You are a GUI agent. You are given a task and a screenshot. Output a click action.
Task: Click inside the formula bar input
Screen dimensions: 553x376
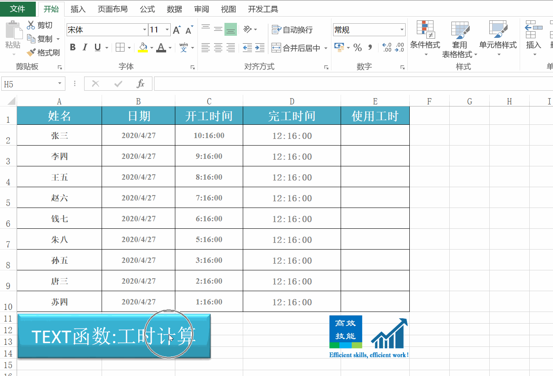(x=354, y=84)
